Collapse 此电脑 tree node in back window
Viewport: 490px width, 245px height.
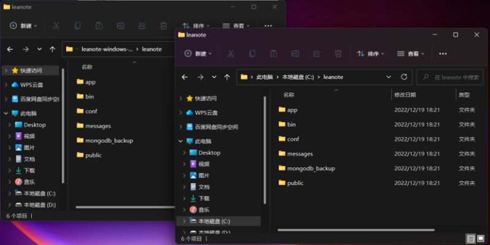(x=6, y=113)
